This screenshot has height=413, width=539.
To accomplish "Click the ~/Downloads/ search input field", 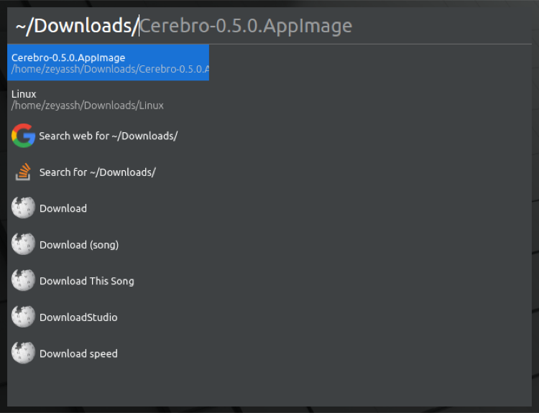I will point(269,26).
